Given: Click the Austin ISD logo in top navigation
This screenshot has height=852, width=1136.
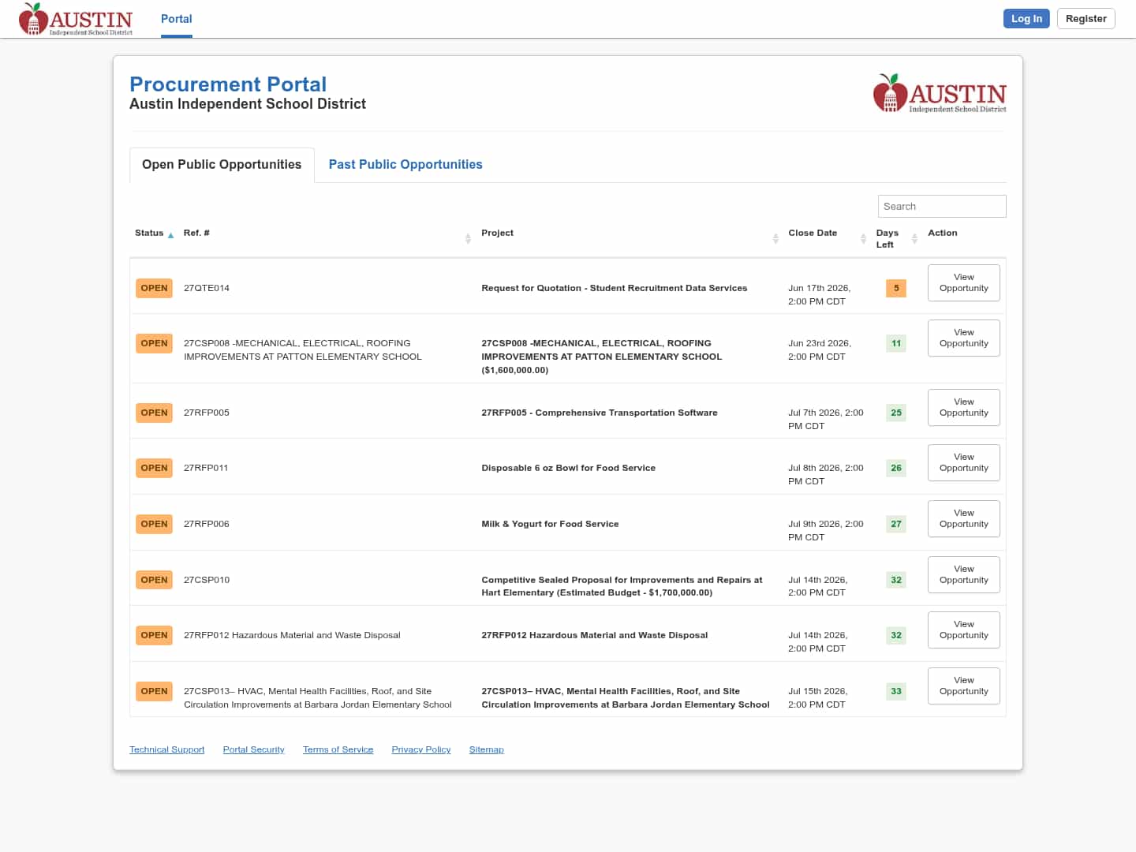Looking at the screenshot, I should (x=76, y=19).
